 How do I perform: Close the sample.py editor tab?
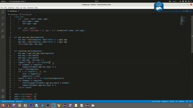(x=18, y=11)
